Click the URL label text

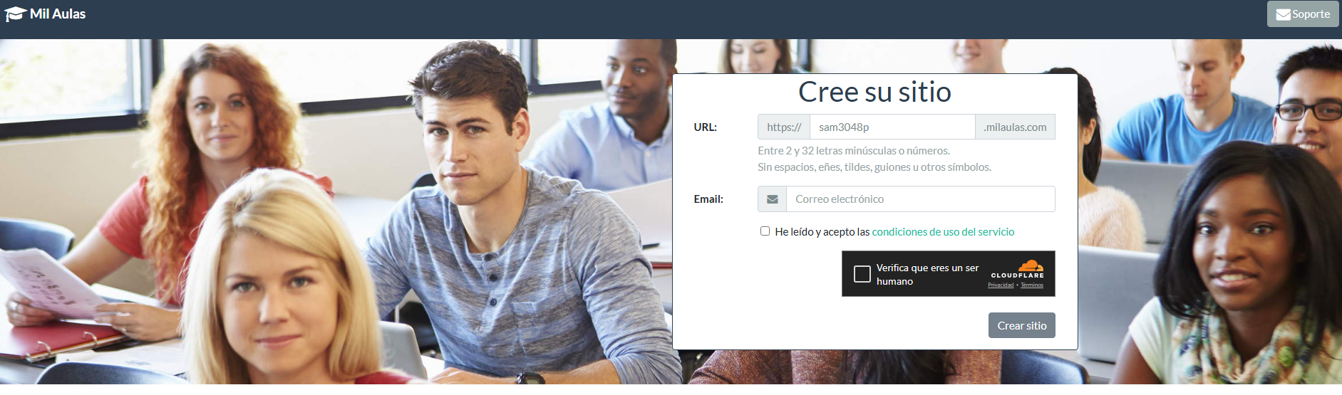(x=706, y=127)
